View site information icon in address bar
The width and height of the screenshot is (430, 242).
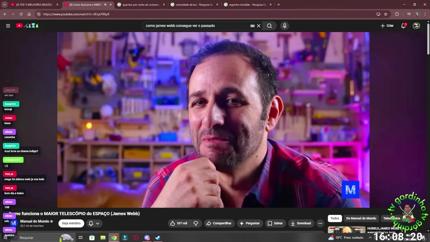[x=39, y=14]
